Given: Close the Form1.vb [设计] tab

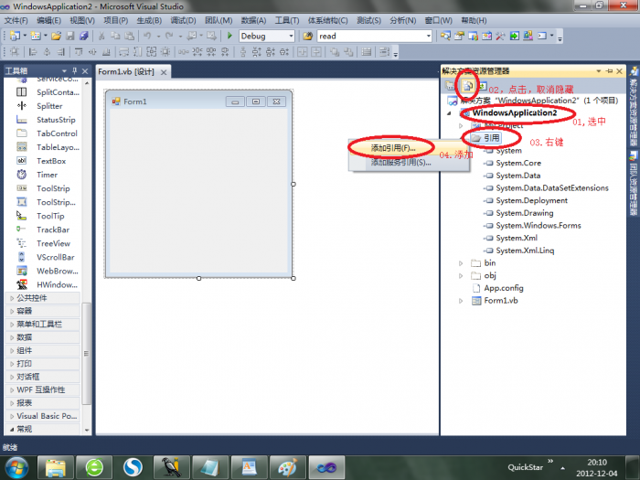Looking at the screenshot, I should pos(164,72).
